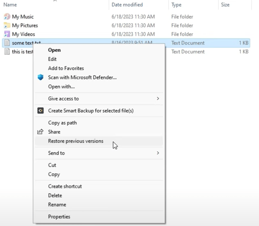Click the Size column header
This screenshot has height=226, width=259.
tap(225, 5)
